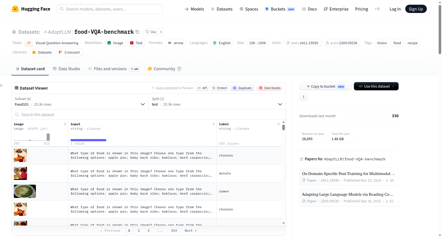This screenshot has width=442, height=238.
Task: Click the xet badge
Action: click(x=134, y=69)
